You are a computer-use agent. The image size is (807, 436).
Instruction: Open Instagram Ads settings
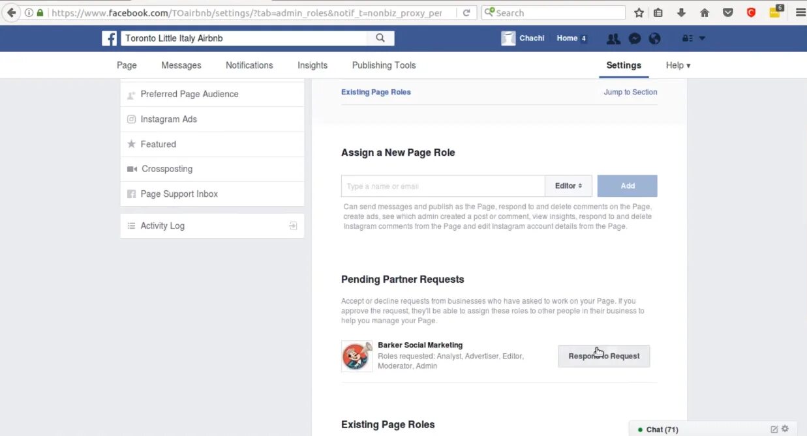coord(212,119)
